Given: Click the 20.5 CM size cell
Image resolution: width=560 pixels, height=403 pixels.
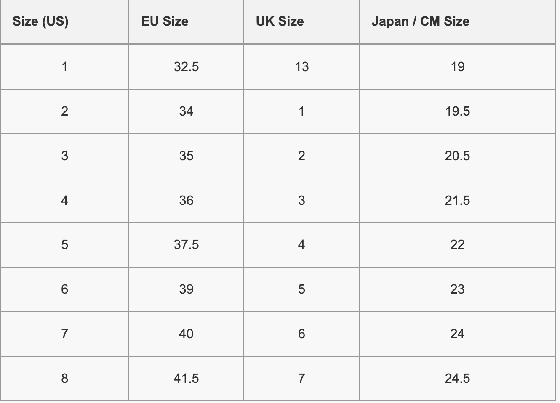Looking at the screenshot, I should click(457, 156).
